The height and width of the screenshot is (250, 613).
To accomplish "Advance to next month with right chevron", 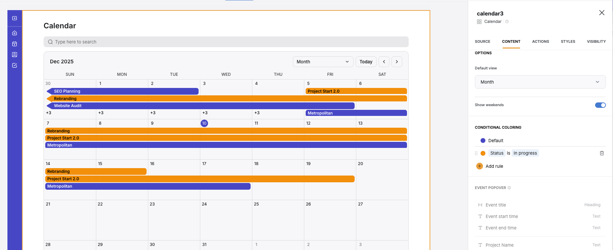I will point(397,62).
